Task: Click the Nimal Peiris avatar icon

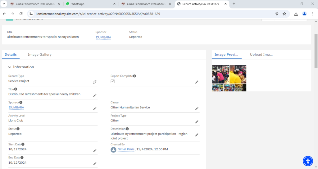Action: [x=113, y=150]
